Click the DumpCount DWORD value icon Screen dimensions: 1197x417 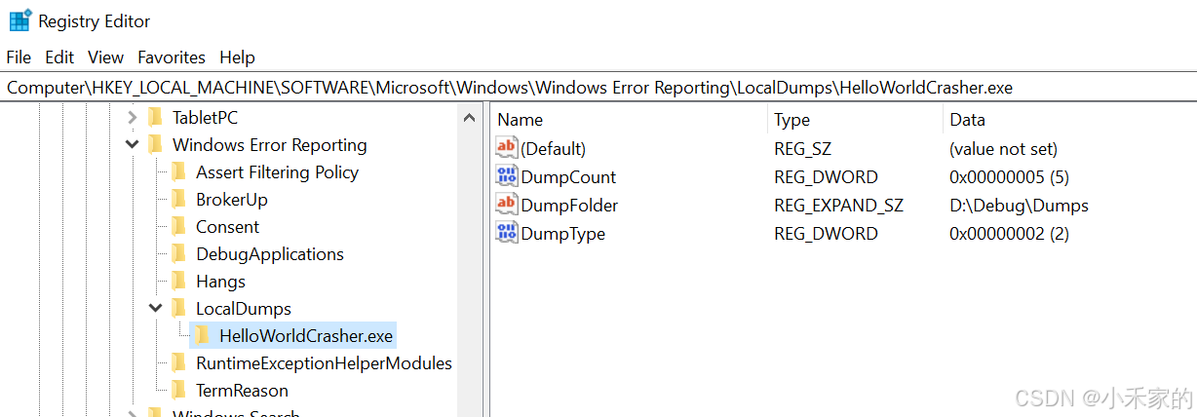click(507, 176)
